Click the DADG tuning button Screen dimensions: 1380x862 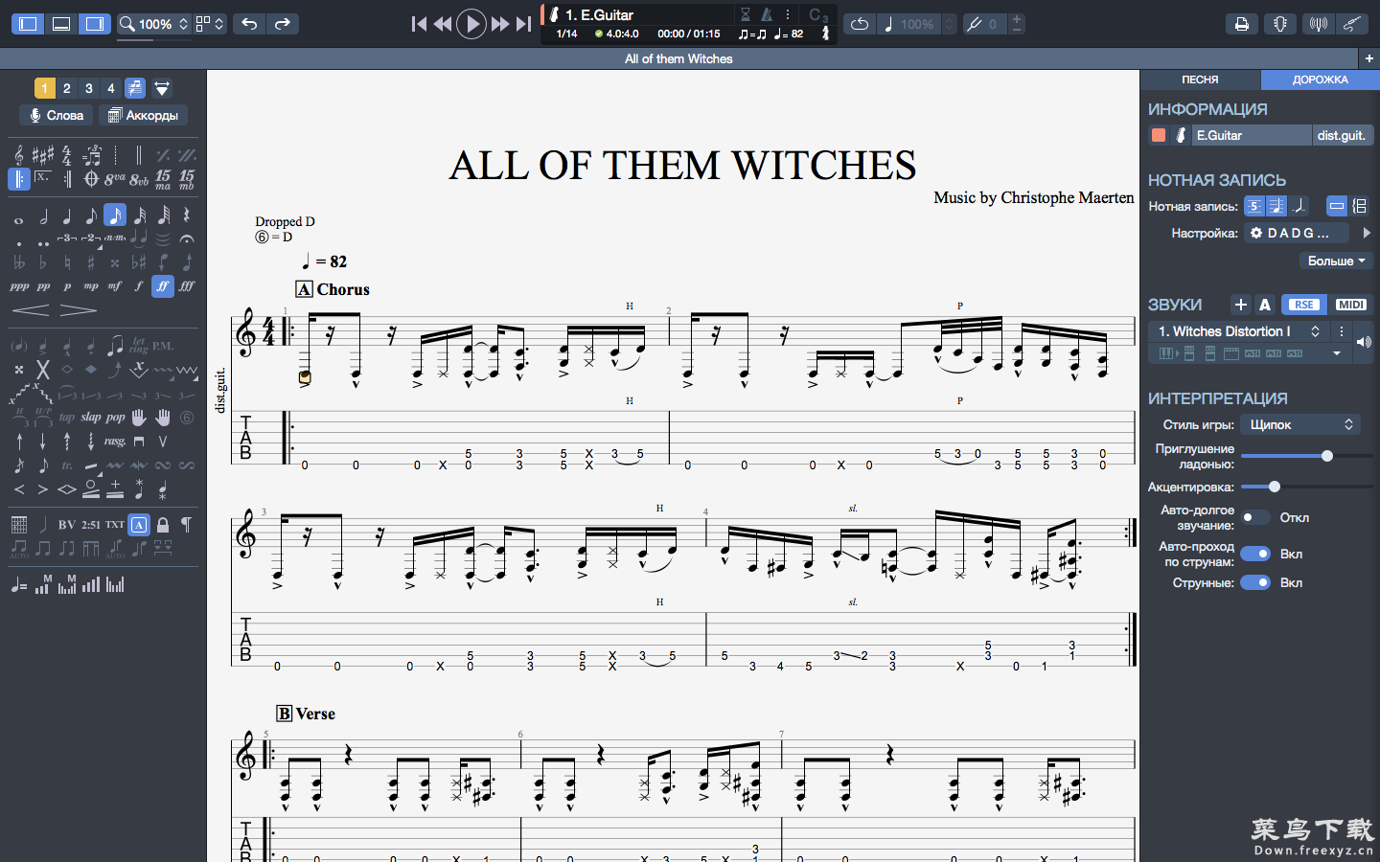[1297, 233]
